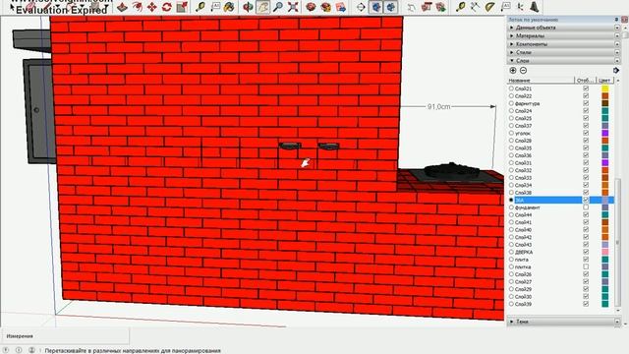629x354 pixels.
Task: Click the 91,0cm dimension label
Action: (x=439, y=107)
